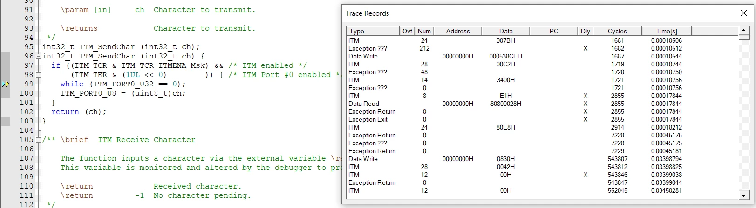Click the Time[s] column header
The height and width of the screenshot is (208, 756).
667,31
